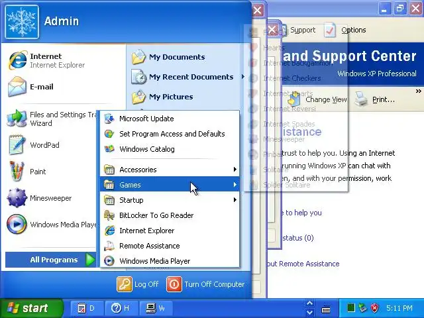The height and width of the screenshot is (318, 424).
Task: Open My Documents folder
Action: [168, 57]
